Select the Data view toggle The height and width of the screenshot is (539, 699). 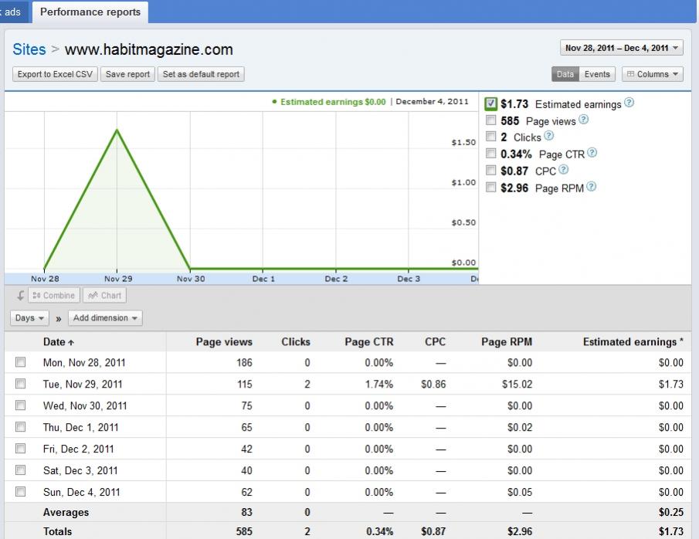coord(565,74)
